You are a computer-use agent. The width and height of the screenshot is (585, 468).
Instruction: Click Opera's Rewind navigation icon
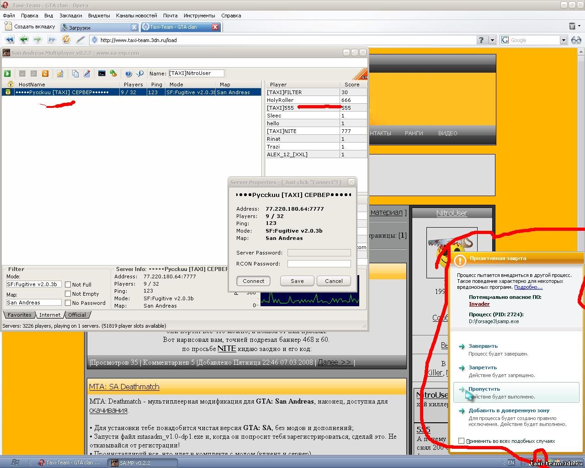(x=9, y=40)
